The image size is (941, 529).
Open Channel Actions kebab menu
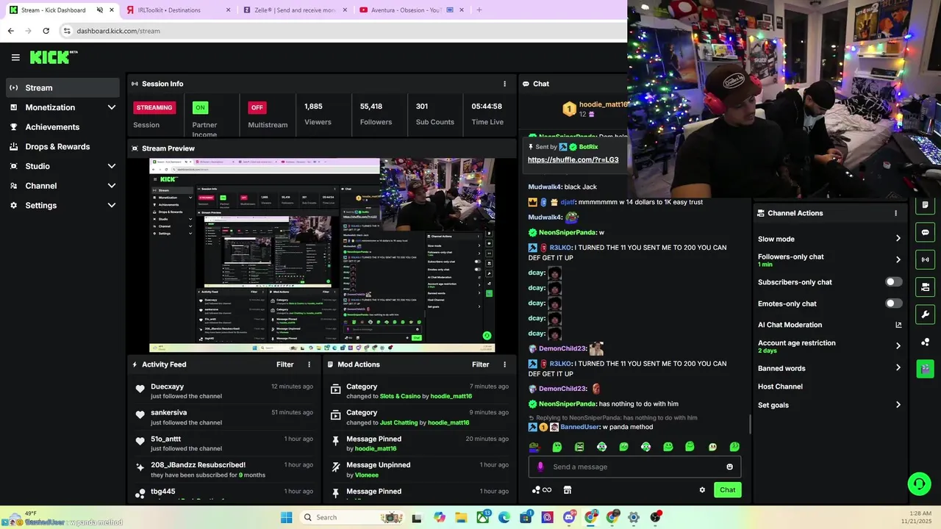895,213
